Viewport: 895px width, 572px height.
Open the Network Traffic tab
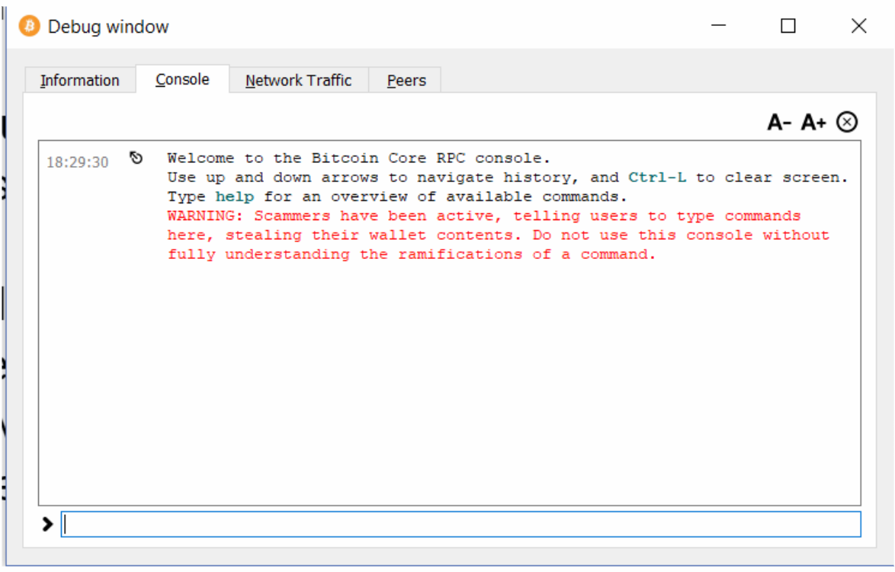coord(299,81)
